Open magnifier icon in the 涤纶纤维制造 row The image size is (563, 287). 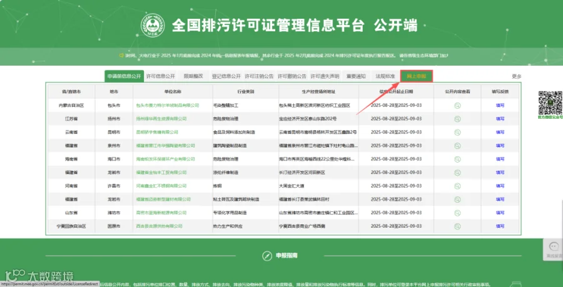(x=457, y=173)
